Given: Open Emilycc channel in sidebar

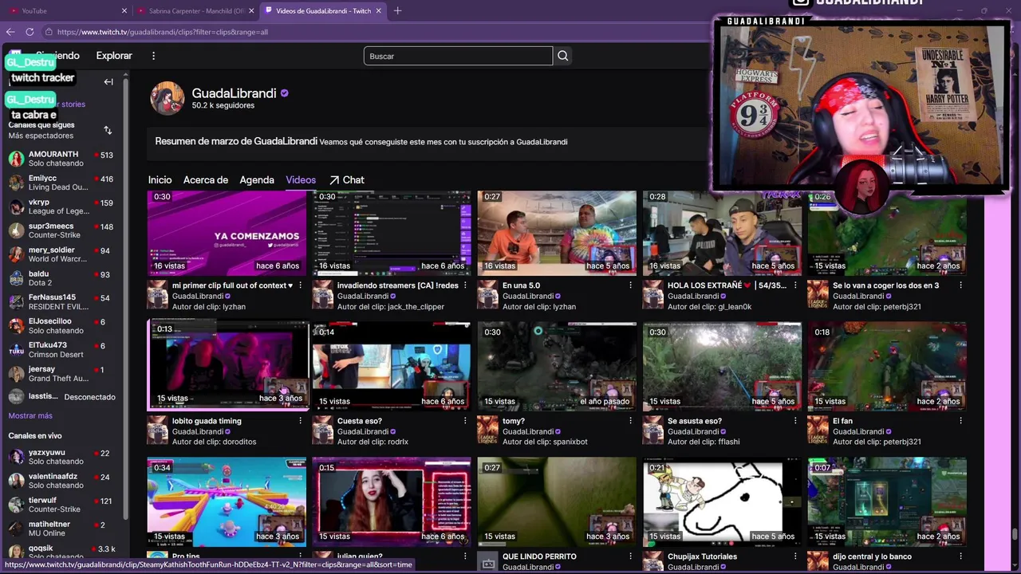Looking at the screenshot, I should [x=62, y=183].
